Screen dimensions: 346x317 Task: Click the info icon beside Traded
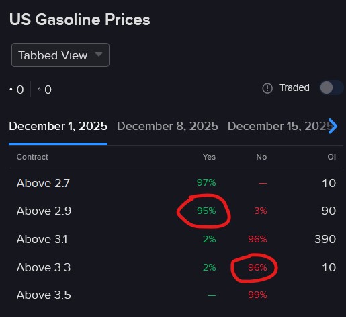coord(267,88)
